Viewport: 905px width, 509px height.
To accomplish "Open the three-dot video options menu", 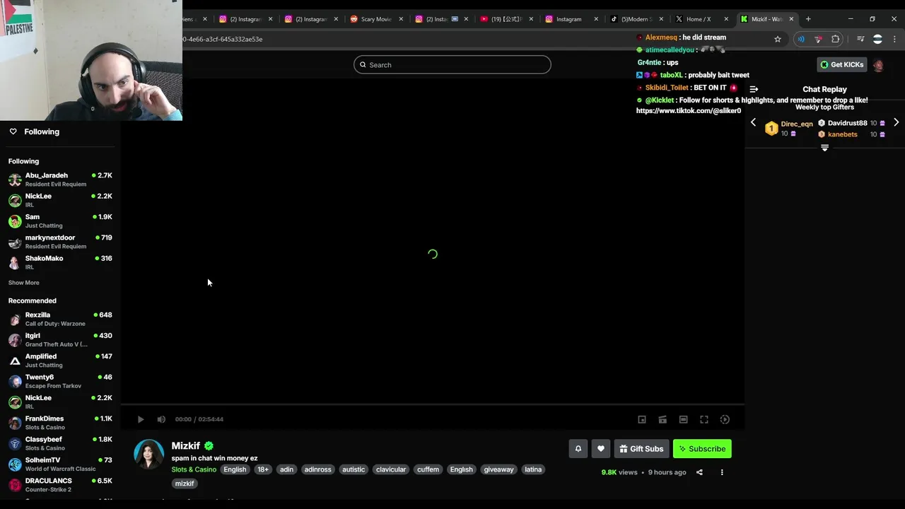I will tap(722, 472).
